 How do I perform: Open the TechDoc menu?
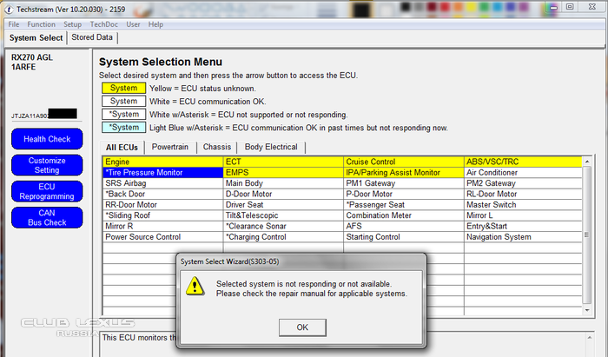click(103, 24)
